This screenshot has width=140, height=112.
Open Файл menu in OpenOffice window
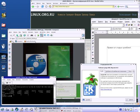click(x=94, y=22)
